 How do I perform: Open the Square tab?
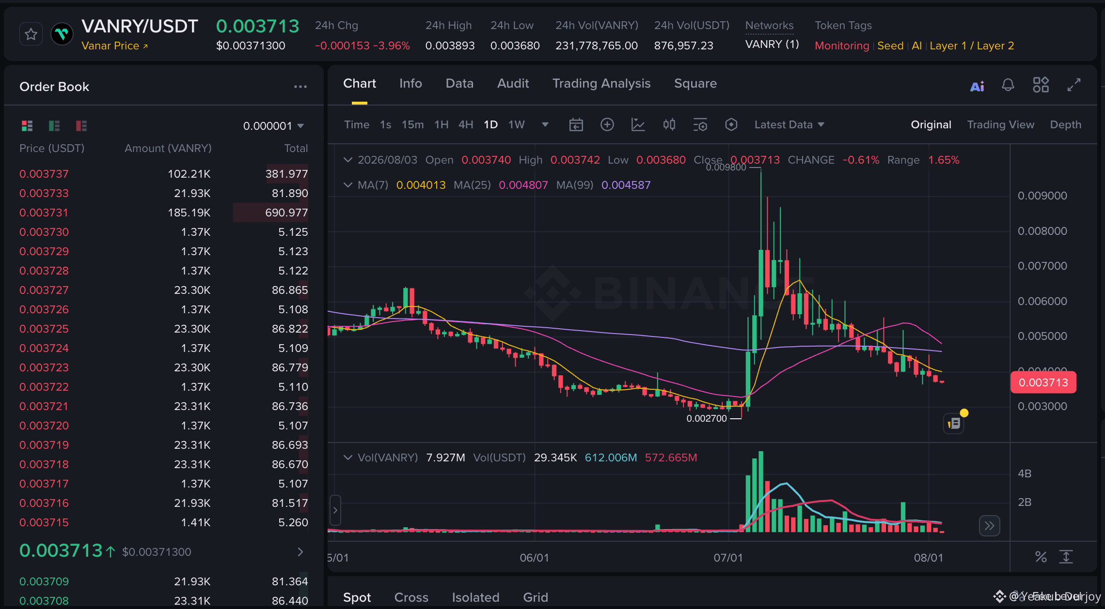tap(695, 83)
